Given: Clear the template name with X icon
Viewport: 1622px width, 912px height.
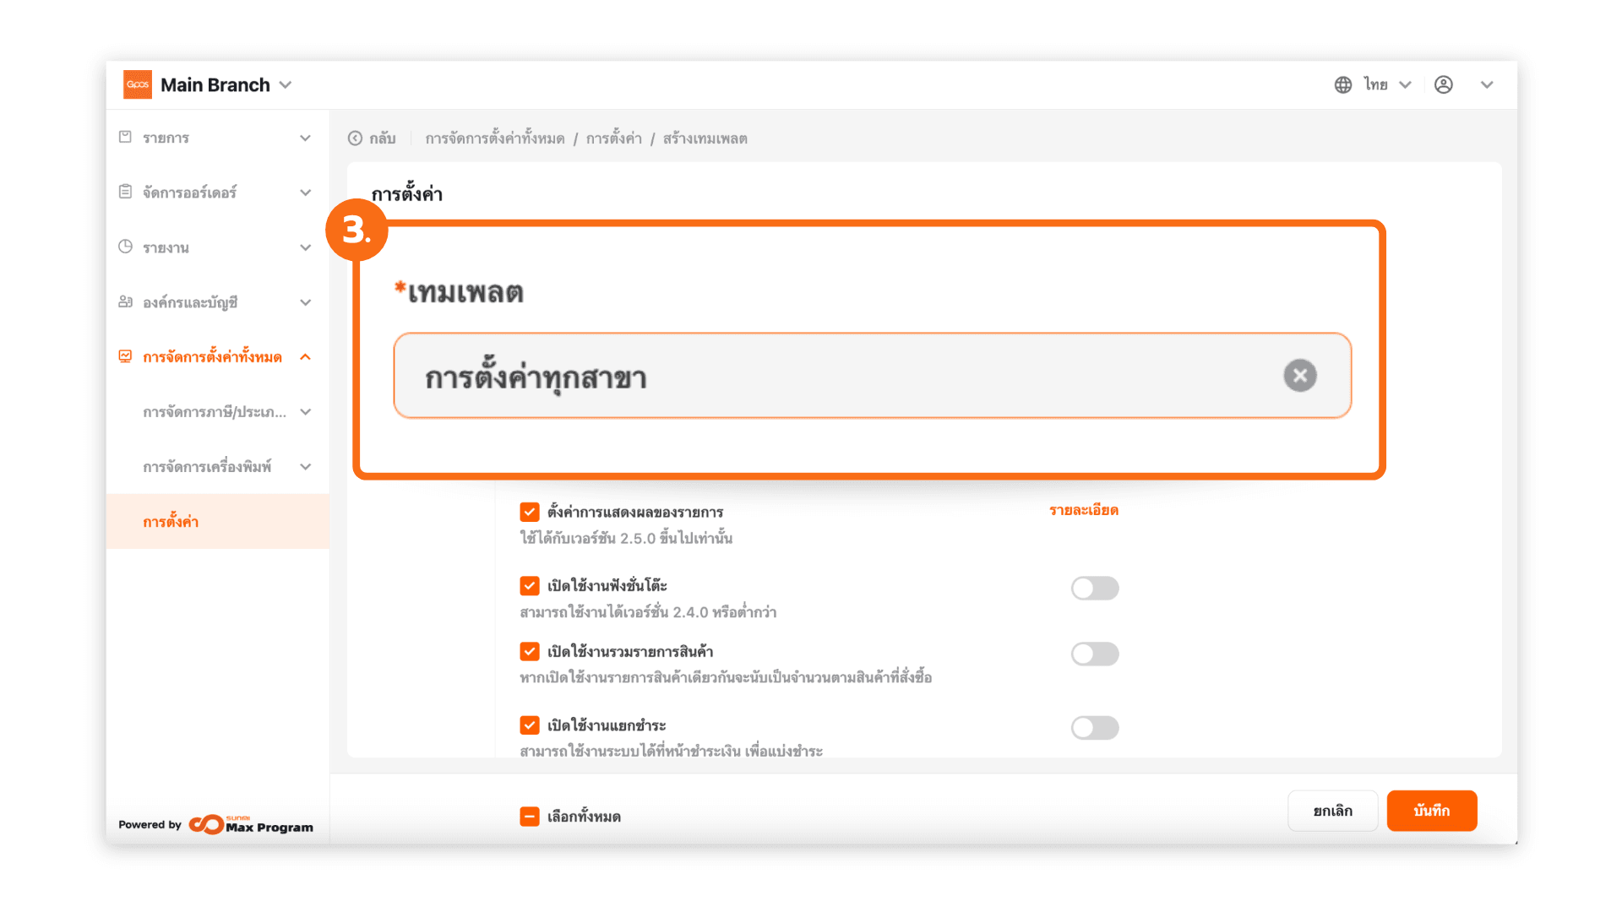Looking at the screenshot, I should pos(1300,376).
